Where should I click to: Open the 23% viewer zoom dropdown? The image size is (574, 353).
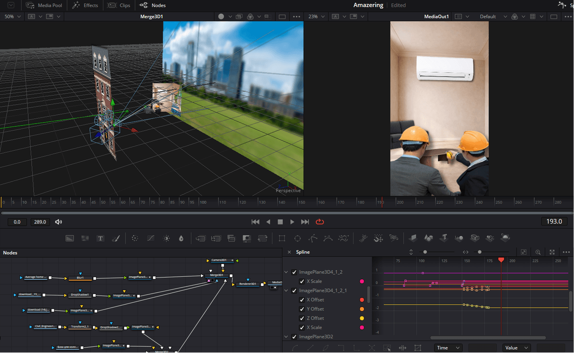tap(316, 16)
